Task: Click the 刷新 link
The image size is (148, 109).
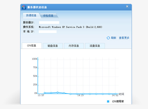Action: 114,38
